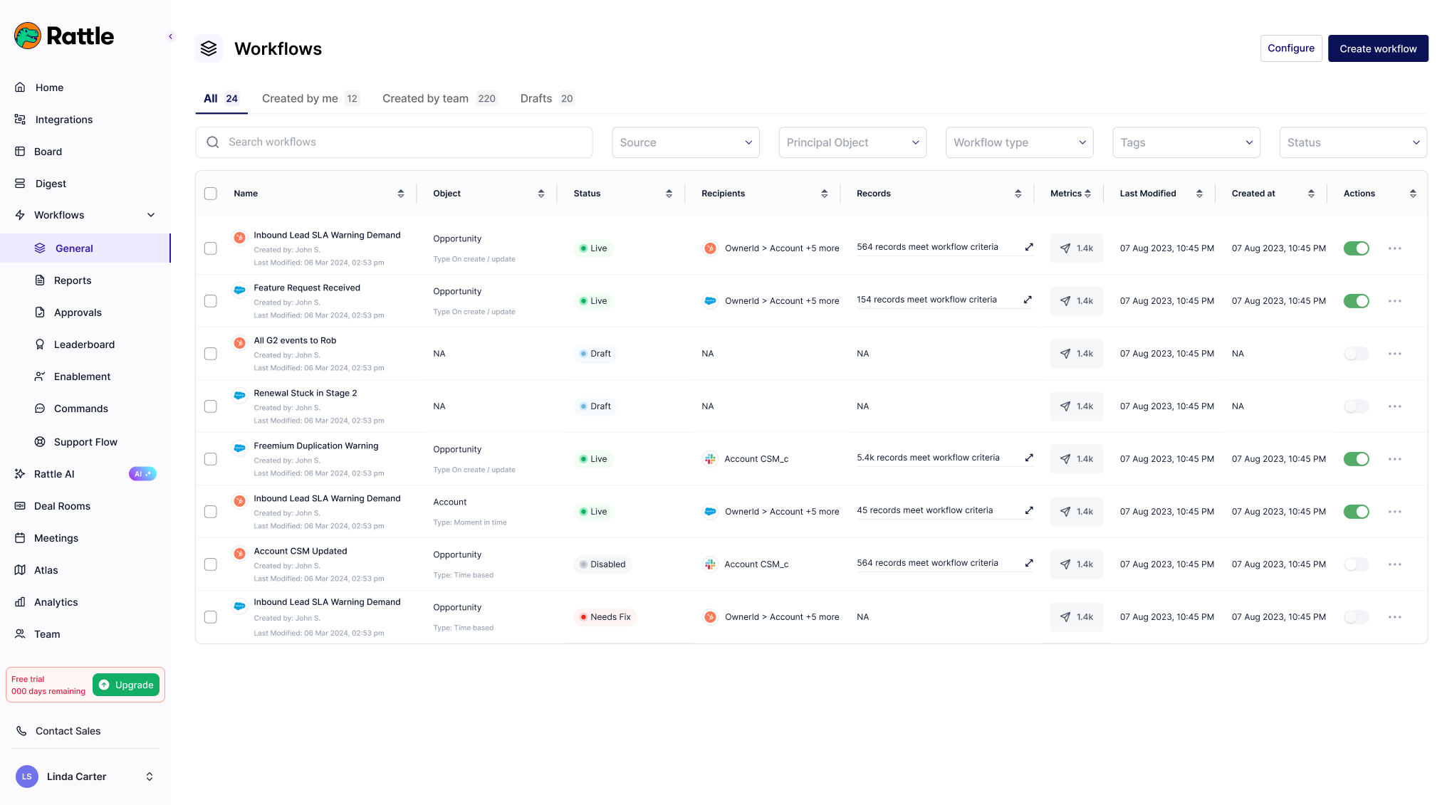The width and height of the screenshot is (1452, 805).
Task: Open the Digest section
Action: pyautogui.click(x=51, y=183)
